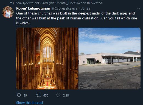Click the 650 retweets count
This screenshot has height=105, width=143.
(46, 95)
